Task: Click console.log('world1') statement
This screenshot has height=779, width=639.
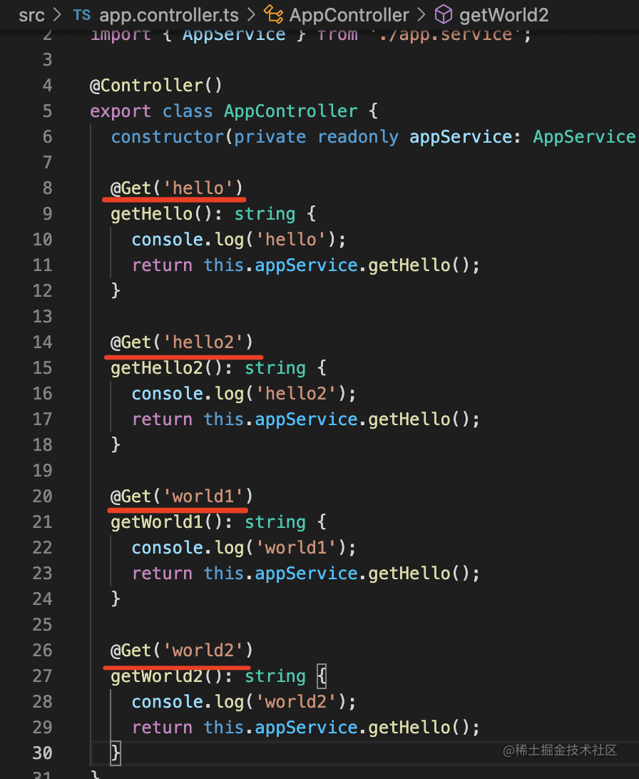Action: coord(243,548)
